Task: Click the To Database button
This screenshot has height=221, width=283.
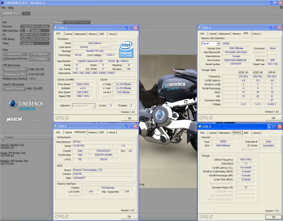Action: 39,59
